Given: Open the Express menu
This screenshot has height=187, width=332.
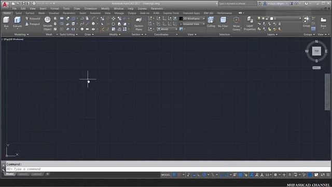Looking at the screenshot, I should (142, 9).
